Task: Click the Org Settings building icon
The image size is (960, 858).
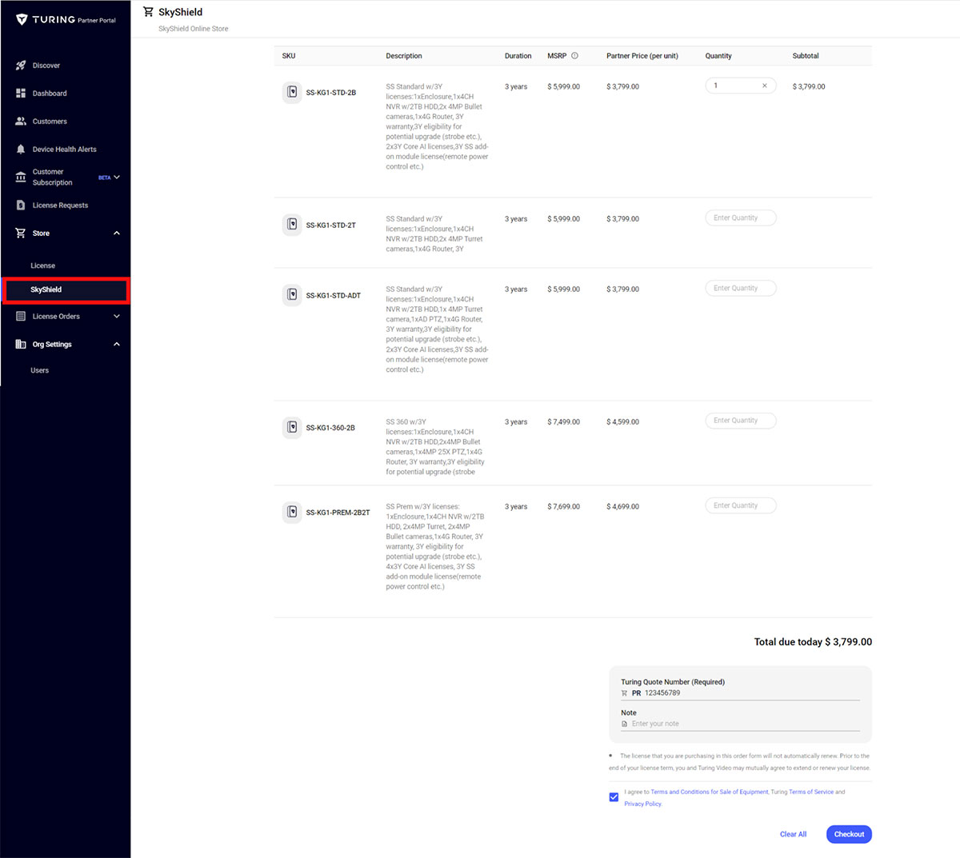Action: tap(21, 345)
